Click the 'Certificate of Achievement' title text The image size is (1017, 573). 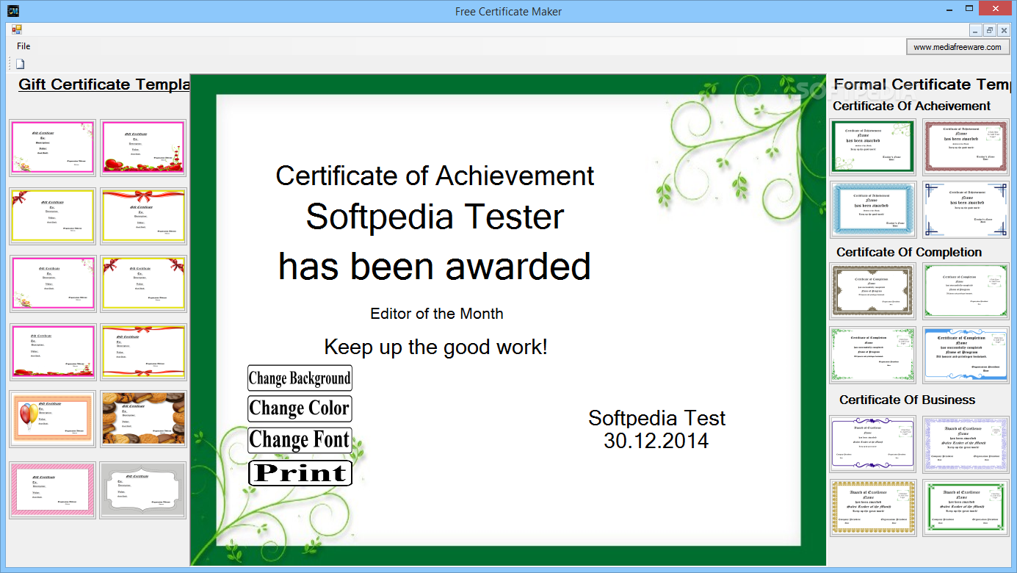click(x=435, y=176)
